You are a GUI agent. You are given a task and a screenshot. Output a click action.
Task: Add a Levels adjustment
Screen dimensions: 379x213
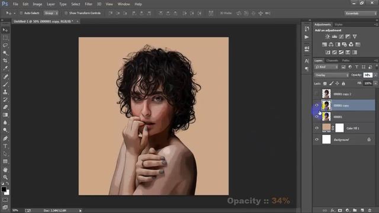tap(335, 37)
